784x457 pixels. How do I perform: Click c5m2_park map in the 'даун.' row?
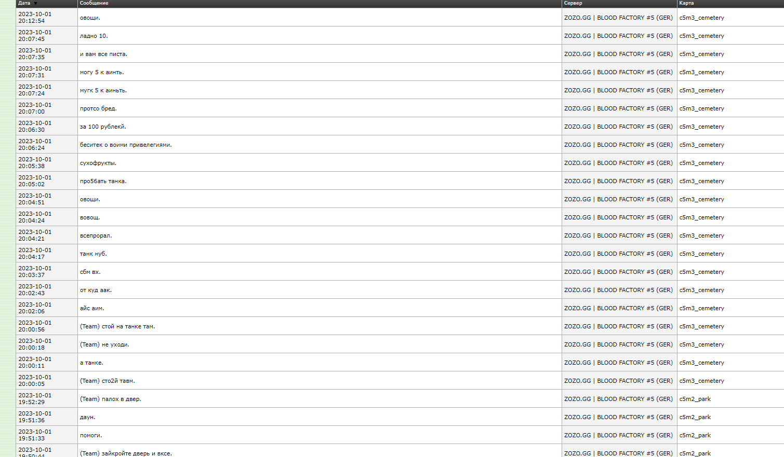tap(695, 417)
